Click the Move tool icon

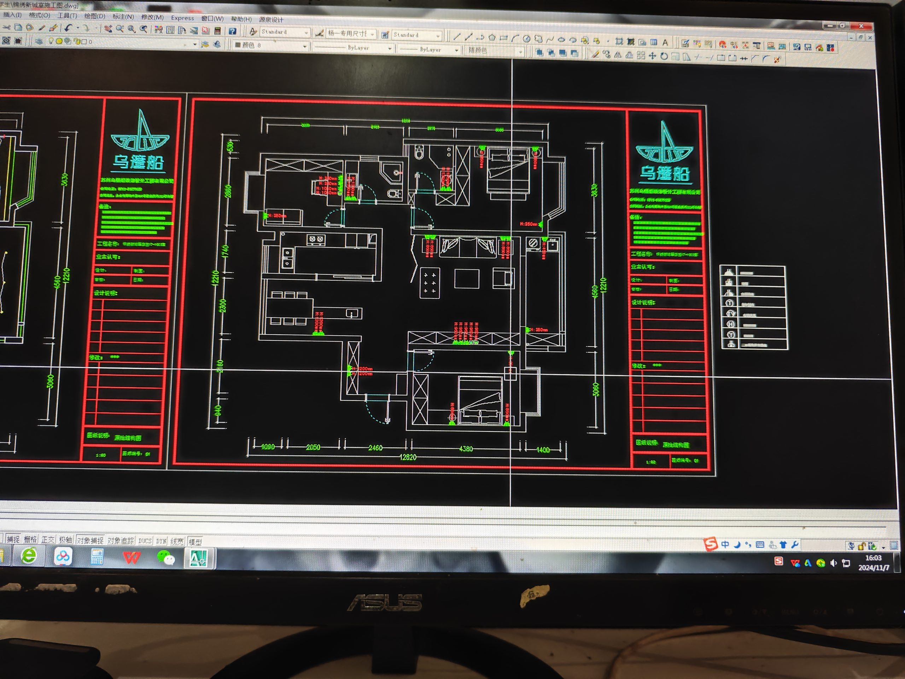(652, 56)
